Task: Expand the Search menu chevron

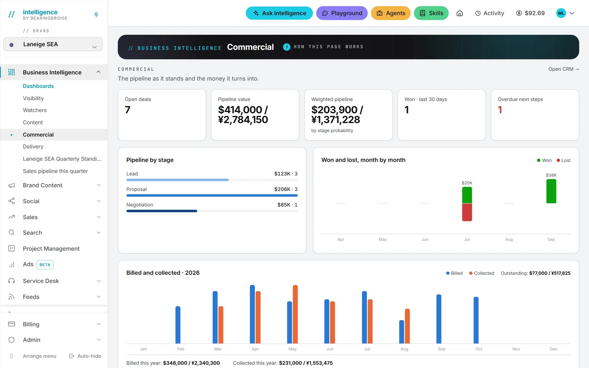Action: tap(99, 232)
